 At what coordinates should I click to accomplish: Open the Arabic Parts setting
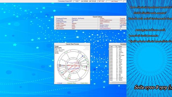60,23
